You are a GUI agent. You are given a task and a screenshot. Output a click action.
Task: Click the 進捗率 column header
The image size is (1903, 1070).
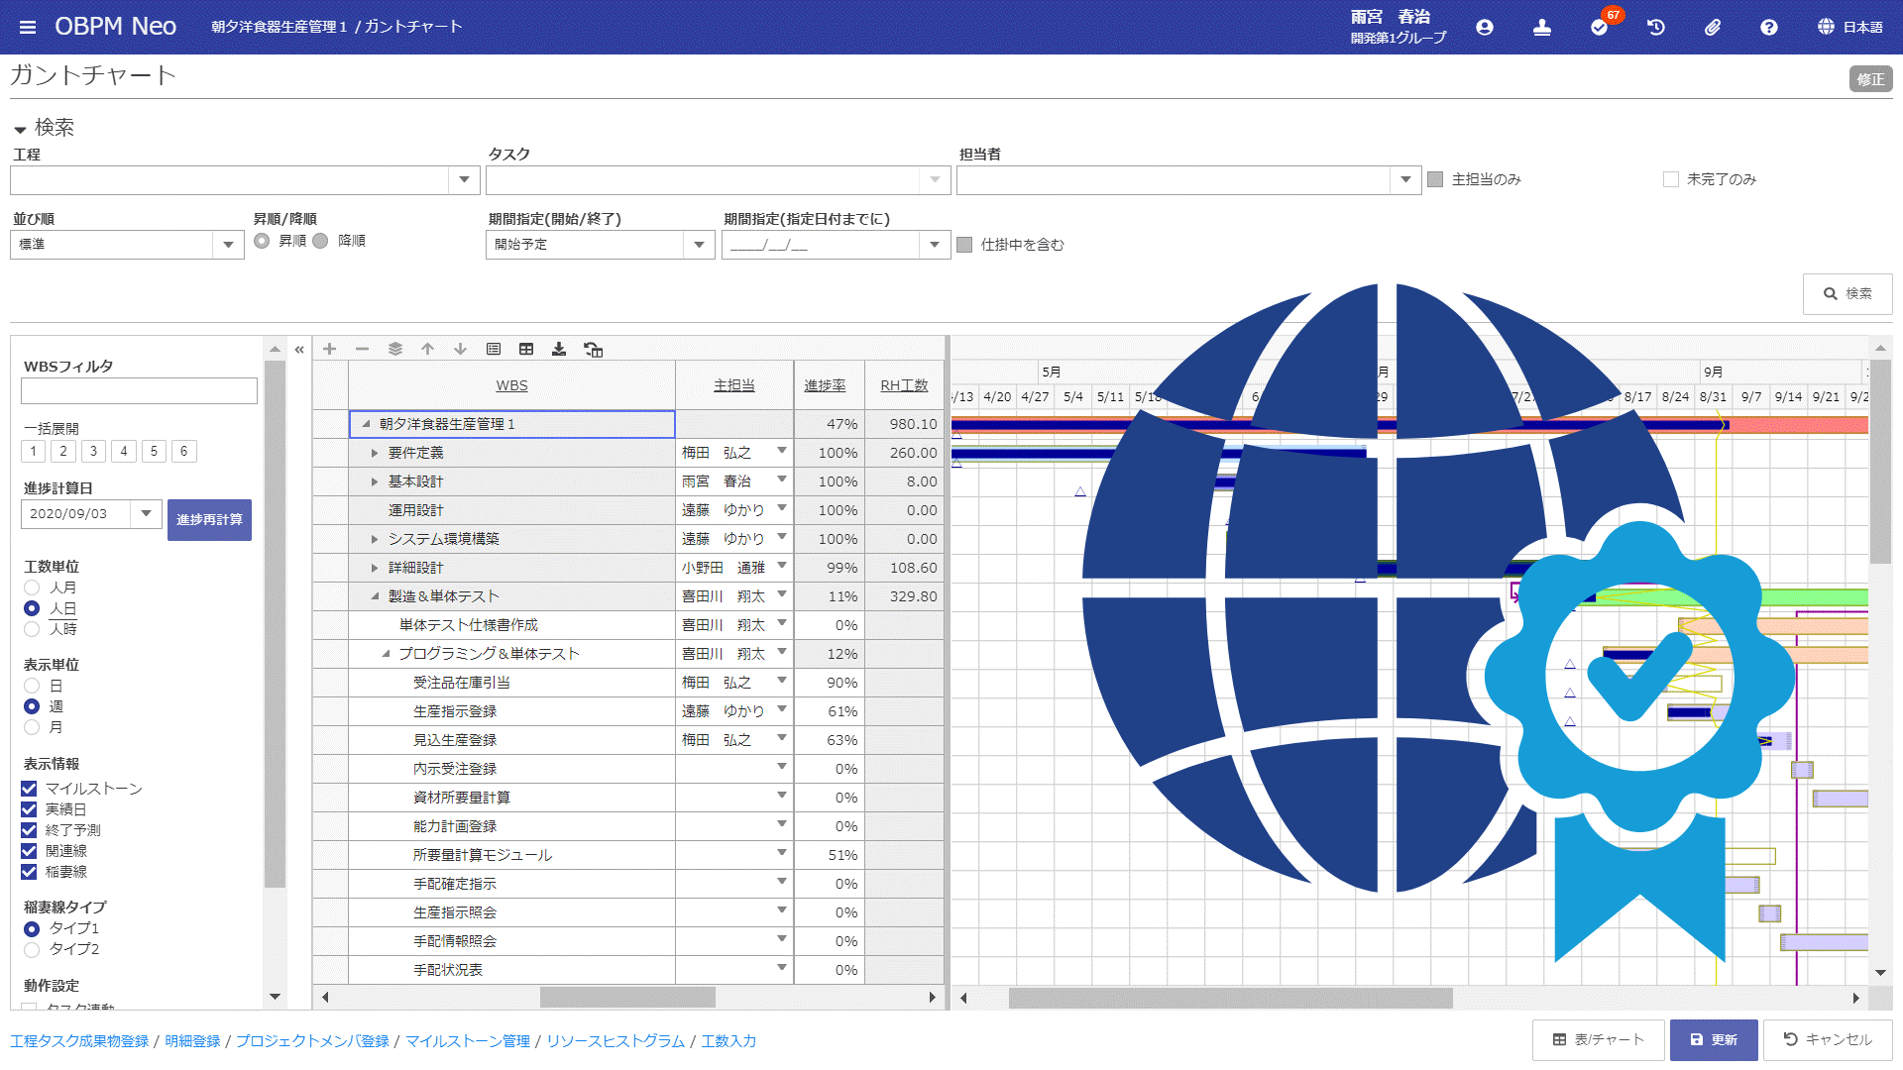824,385
